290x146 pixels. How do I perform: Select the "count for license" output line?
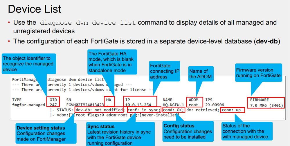click(82, 90)
